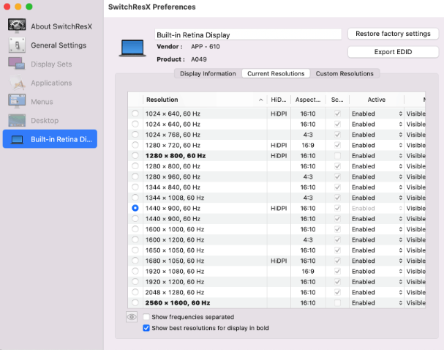Select radio for 1024 × 768, 60 Hz

135,134
